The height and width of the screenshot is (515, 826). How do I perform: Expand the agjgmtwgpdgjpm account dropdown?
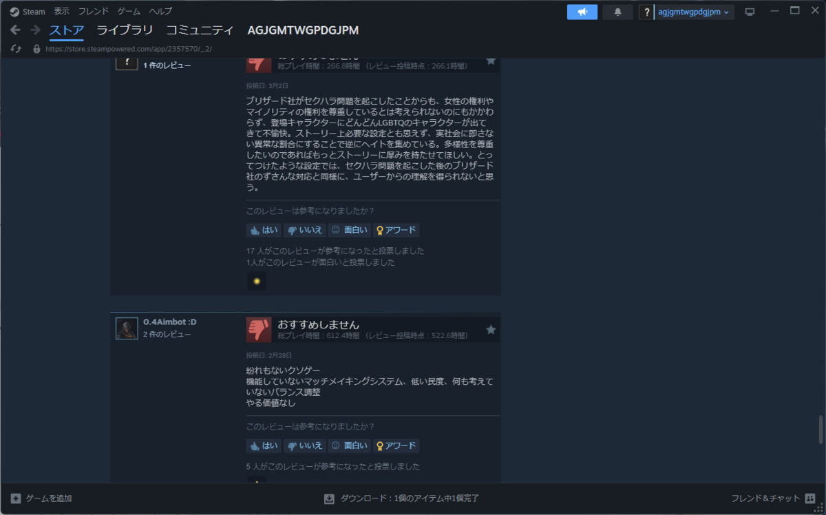694,12
